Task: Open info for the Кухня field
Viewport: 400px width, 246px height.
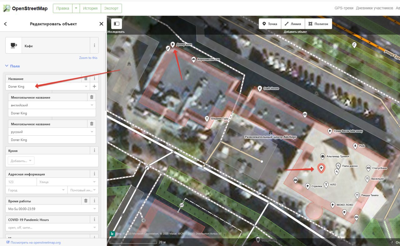Action: 94,151
